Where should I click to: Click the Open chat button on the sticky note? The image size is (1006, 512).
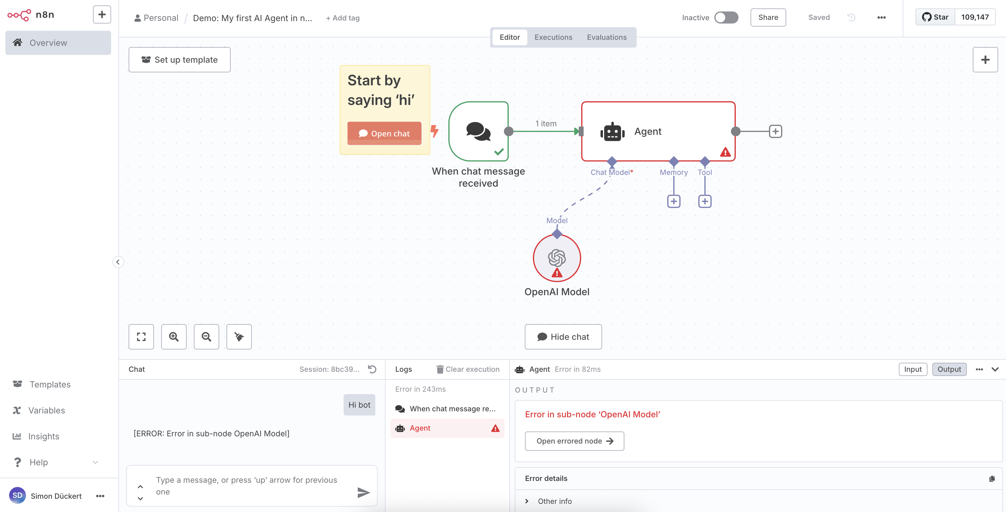(384, 133)
